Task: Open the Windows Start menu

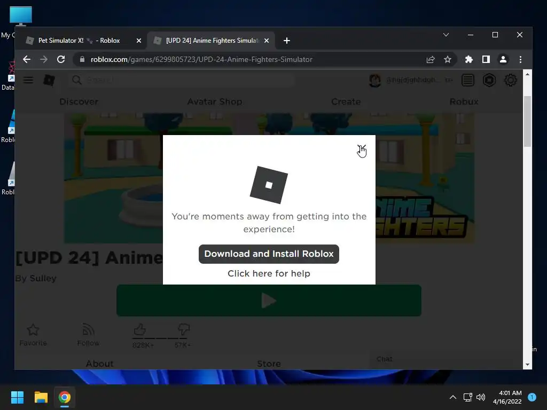Action: [x=17, y=397]
